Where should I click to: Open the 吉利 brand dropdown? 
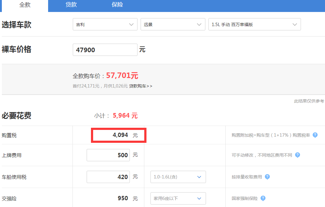(105, 24)
